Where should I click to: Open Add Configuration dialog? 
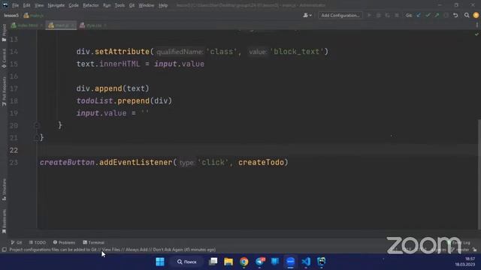340,15
